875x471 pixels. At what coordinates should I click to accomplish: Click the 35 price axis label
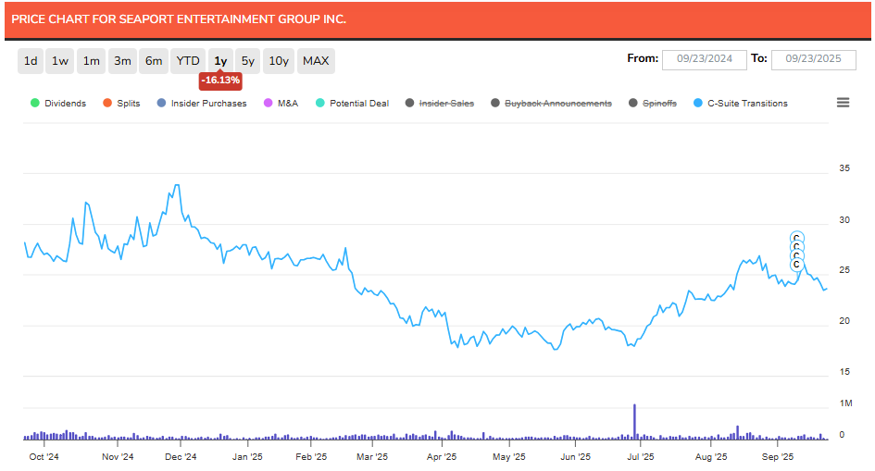tap(844, 167)
